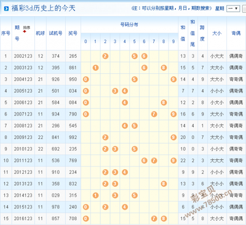Click orange ball 7 in row 2016123
Viewport: 246px width, 225px height.
(154, 219)
